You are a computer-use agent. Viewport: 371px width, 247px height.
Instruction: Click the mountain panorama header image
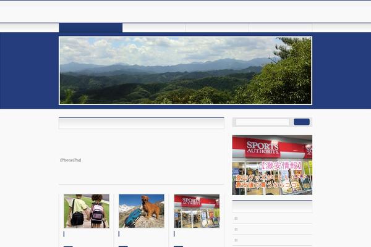coord(185,70)
